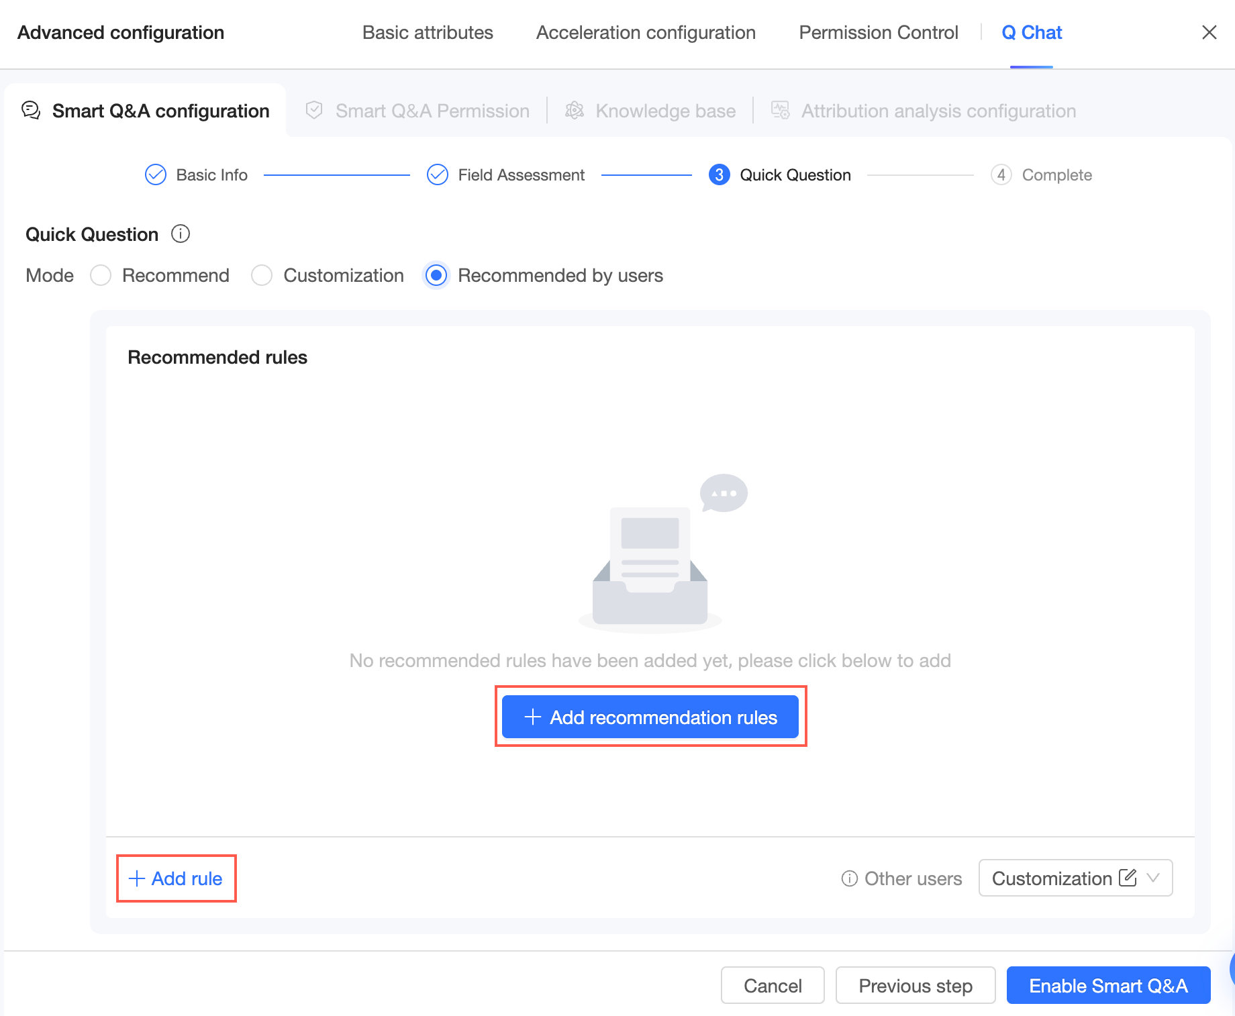Open the Permission Control tab
The image size is (1235, 1016).
click(x=878, y=32)
